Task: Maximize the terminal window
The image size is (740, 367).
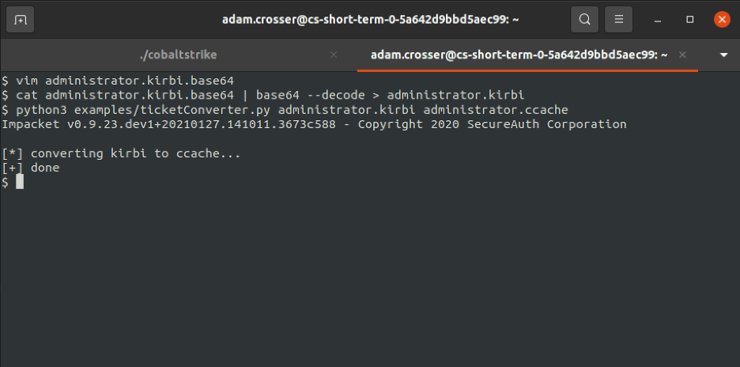Action: pos(690,19)
